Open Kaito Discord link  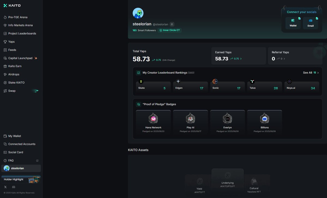coord(14,187)
